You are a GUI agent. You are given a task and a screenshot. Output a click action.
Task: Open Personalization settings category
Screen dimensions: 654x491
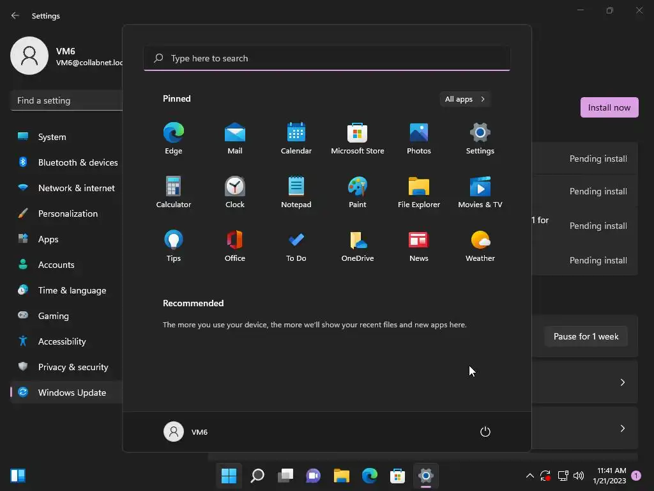click(66, 214)
